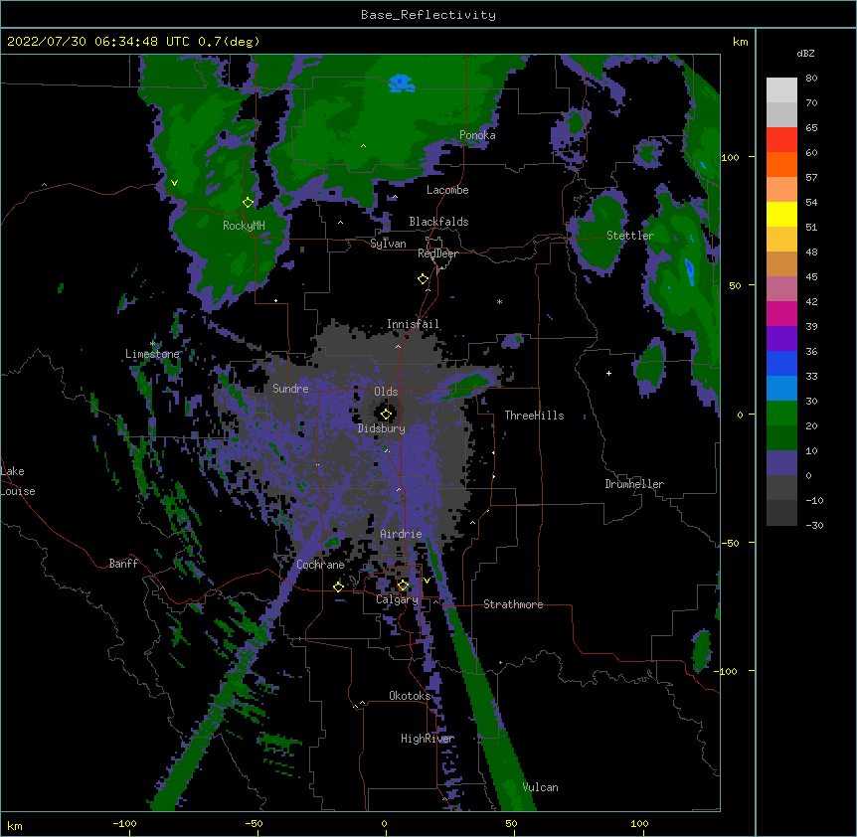This screenshot has width=857, height=837.
Task: Click the Cochrane label
Action: [x=320, y=565]
